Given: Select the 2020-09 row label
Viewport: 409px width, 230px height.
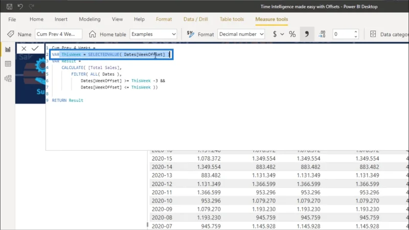Looking at the screenshot, I should point(162,209).
